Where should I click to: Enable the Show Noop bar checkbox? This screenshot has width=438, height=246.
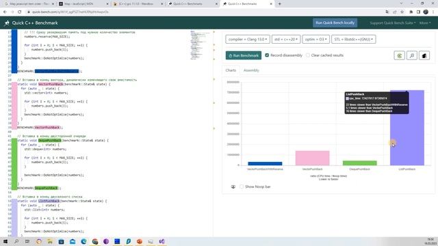pyautogui.click(x=242, y=187)
